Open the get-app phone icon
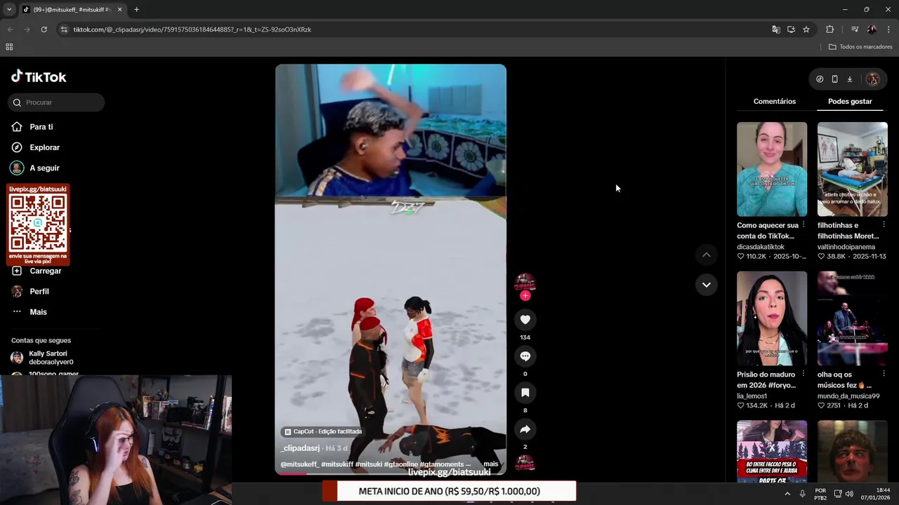The image size is (899, 505). tap(834, 79)
